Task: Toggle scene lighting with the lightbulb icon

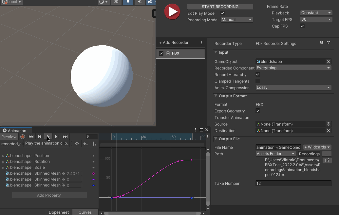Action: tap(128, 2)
